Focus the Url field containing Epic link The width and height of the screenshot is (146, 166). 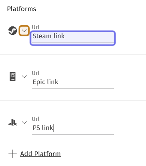click(x=73, y=82)
